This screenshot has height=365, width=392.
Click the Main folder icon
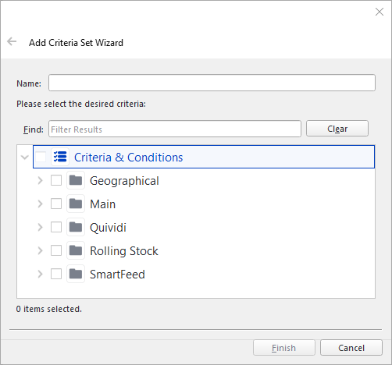click(76, 204)
